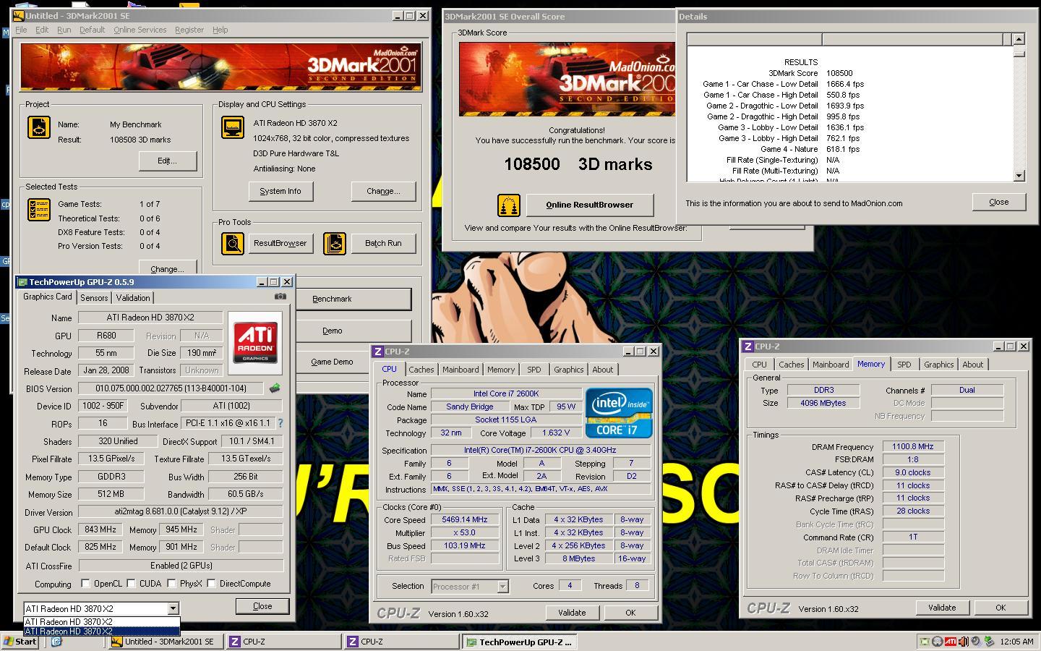The width and height of the screenshot is (1041, 651).
Task: Open the GPU selector dropdown arrow in GPU-Z
Action: point(173,609)
